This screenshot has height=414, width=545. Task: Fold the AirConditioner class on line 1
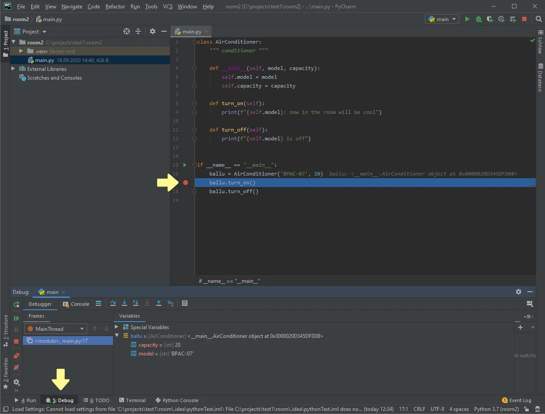pyautogui.click(x=194, y=42)
